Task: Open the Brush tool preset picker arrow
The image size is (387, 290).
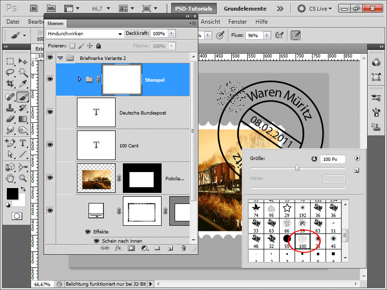Action: coord(25,35)
